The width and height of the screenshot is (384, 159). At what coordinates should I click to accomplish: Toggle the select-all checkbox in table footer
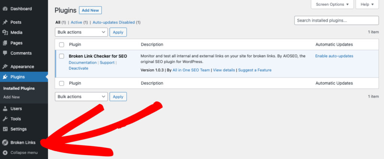tap(62, 84)
